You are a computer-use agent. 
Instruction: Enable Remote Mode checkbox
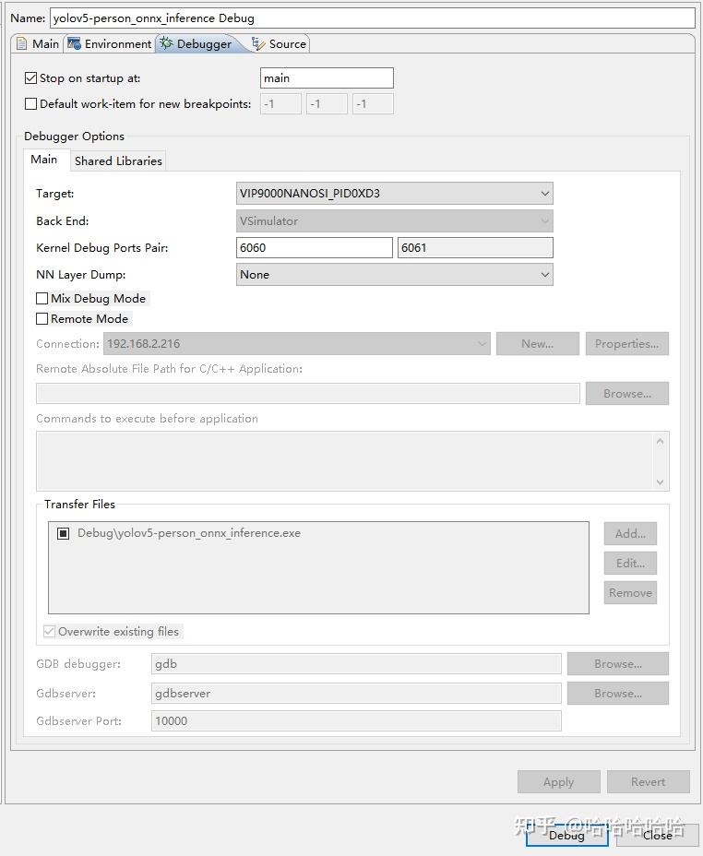[x=42, y=318]
